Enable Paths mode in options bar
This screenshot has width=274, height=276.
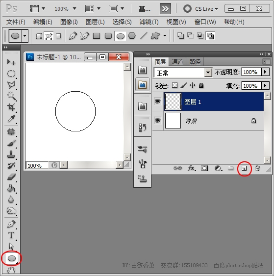click(49, 36)
